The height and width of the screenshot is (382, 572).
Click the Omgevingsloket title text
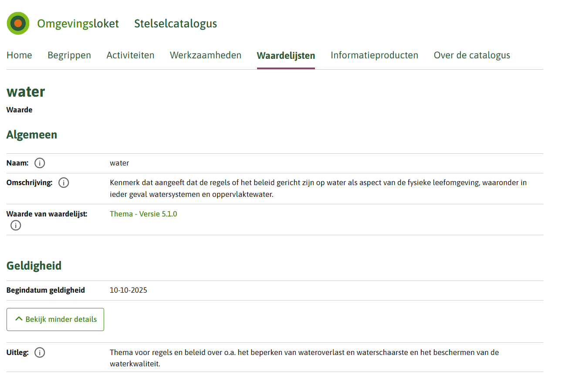(x=78, y=24)
